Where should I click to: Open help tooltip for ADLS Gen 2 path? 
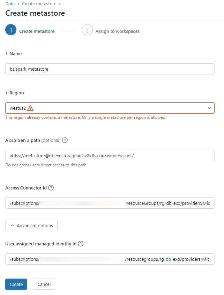(65, 140)
